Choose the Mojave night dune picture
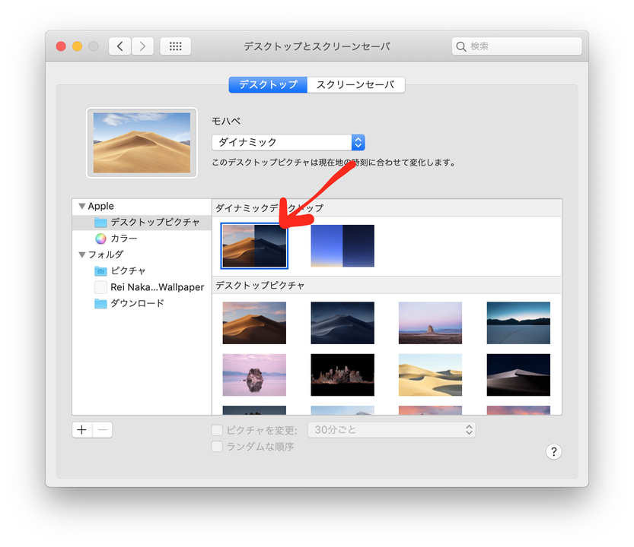Viewport: 634px width, 547px height. (x=342, y=323)
